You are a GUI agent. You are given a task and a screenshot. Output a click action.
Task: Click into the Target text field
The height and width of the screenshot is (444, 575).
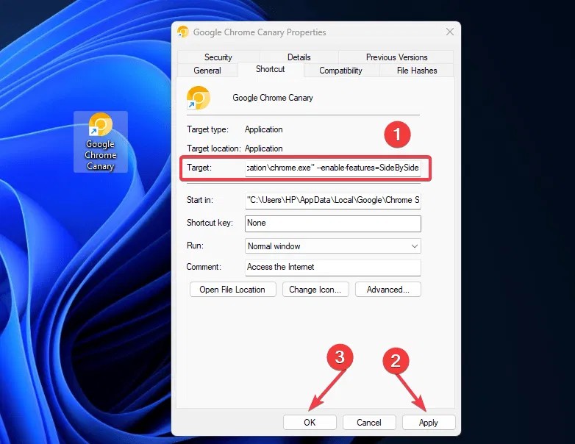coord(332,168)
